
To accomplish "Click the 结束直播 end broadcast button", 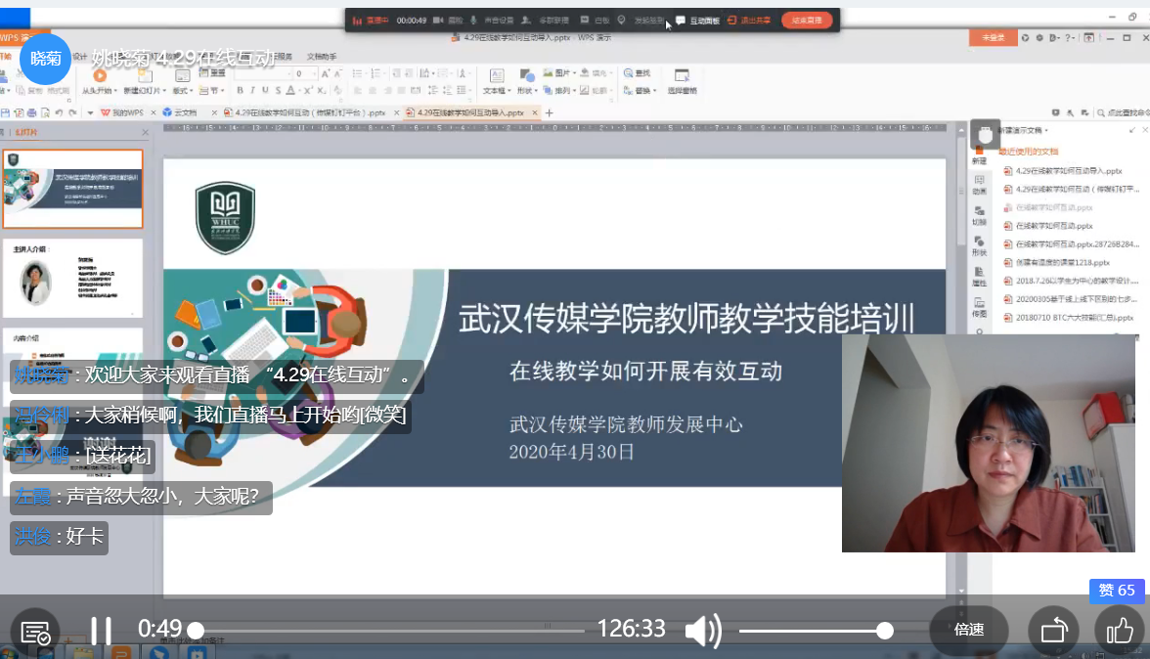I will point(807,20).
